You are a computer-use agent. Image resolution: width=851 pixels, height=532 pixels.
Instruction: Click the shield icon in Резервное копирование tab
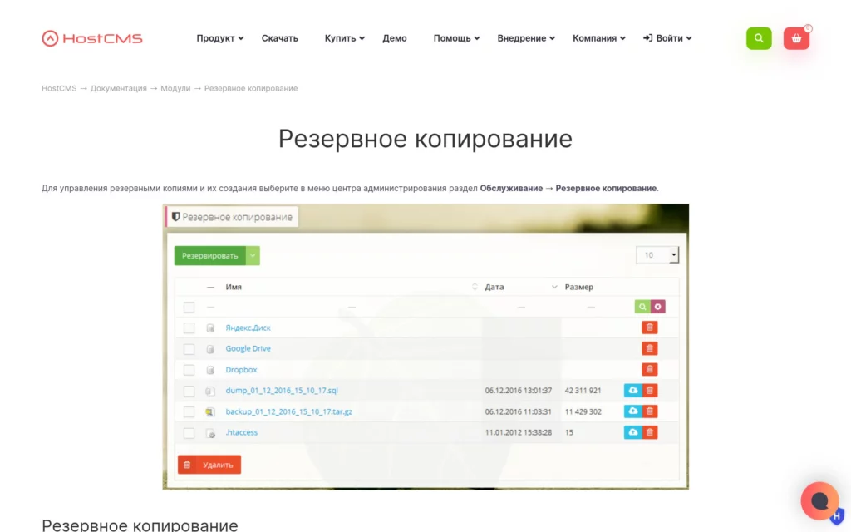pyautogui.click(x=175, y=217)
